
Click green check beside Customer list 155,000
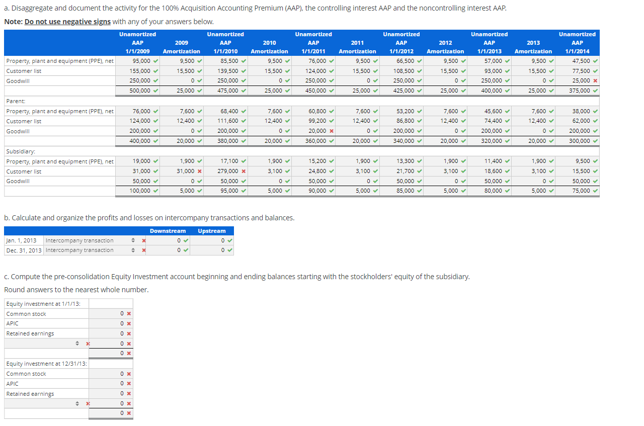[x=155, y=71]
